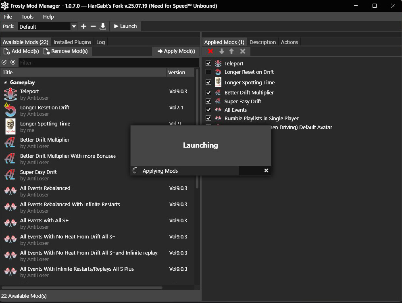Click the All Events flags icon in Applied Mods
This screenshot has width=402, height=303.
point(218,110)
